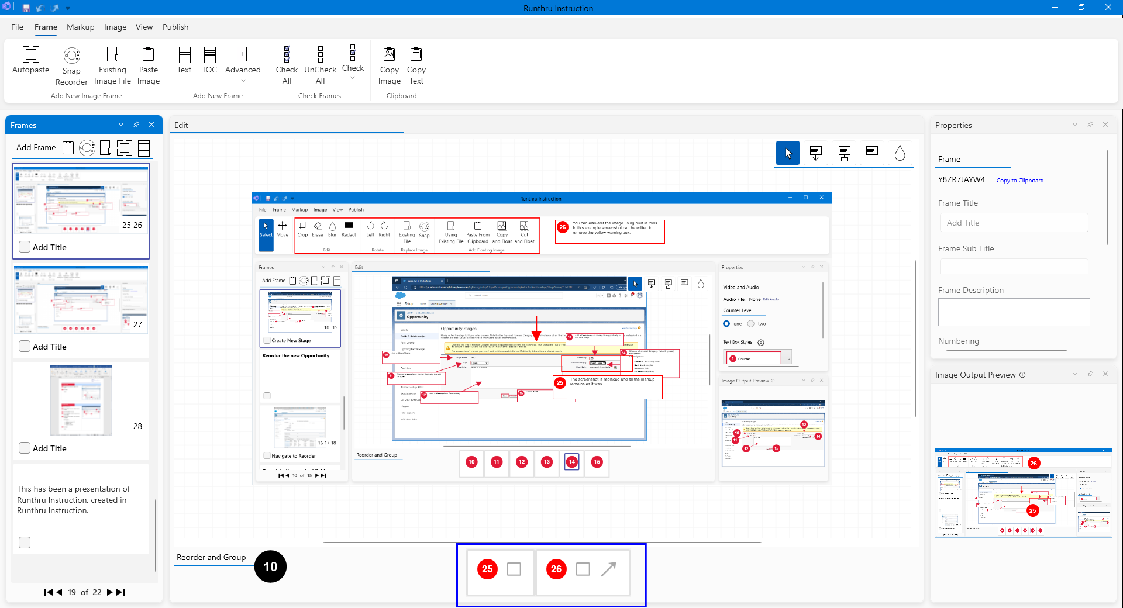Click Copy Image in Clipboard group
The image size is (1123, 608).
click(389, 55)
